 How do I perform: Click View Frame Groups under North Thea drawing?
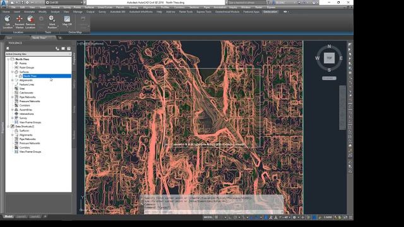[30, 122]
